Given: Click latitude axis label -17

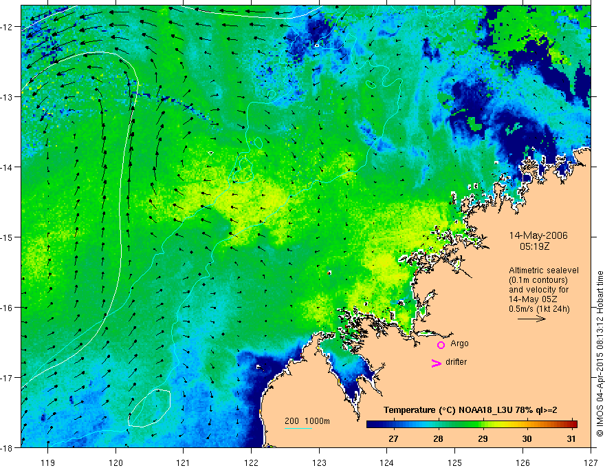Looking at the screenshot, I should [7, 377].
